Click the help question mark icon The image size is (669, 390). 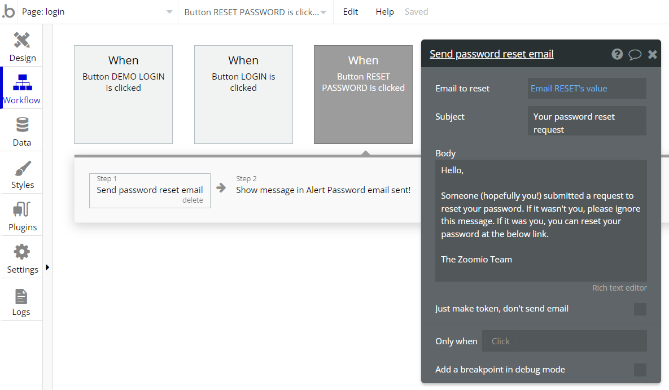tap(617, 54)
